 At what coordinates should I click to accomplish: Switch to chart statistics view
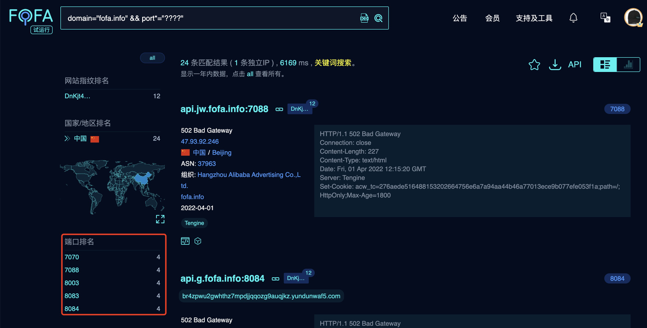click(628, 65)
